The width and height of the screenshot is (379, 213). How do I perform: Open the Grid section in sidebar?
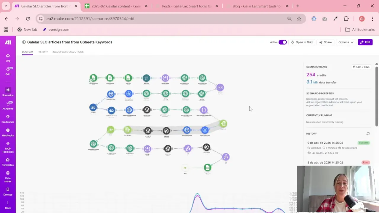[8, 71]
